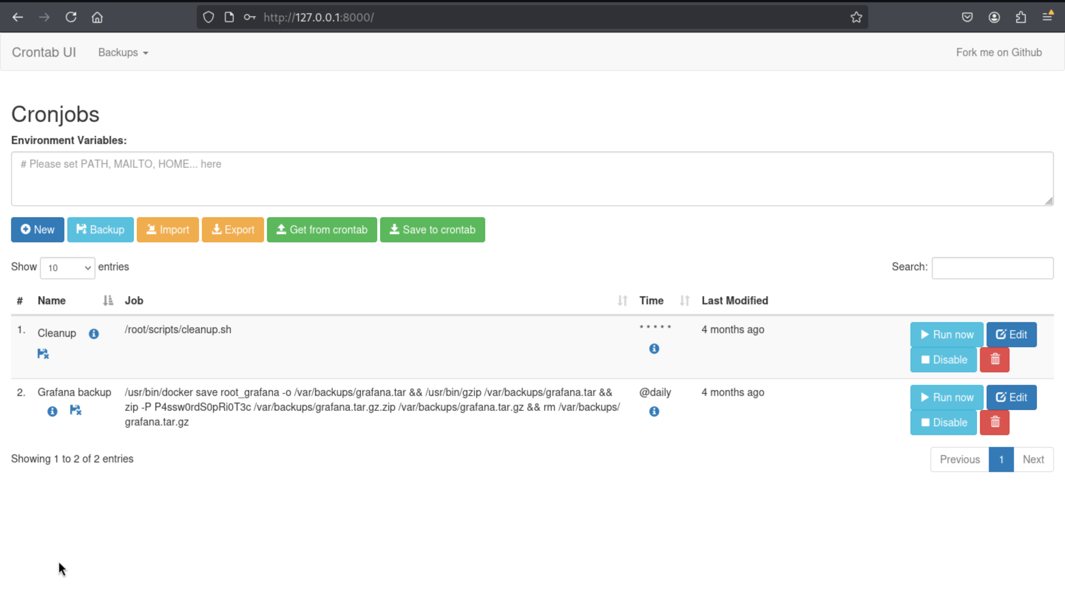Click the info icon below @daily schedule
Screen dimensions: 1065x608
point(654,411)
